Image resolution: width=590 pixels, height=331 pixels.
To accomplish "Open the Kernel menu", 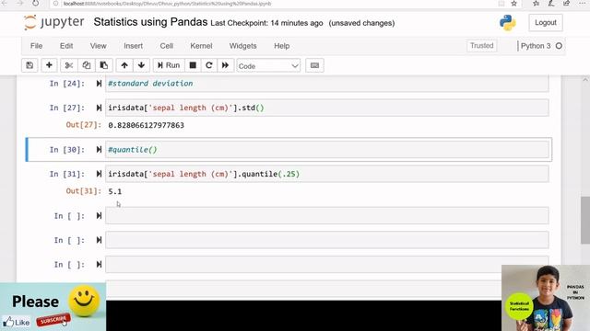I will (x=201, y=46).
